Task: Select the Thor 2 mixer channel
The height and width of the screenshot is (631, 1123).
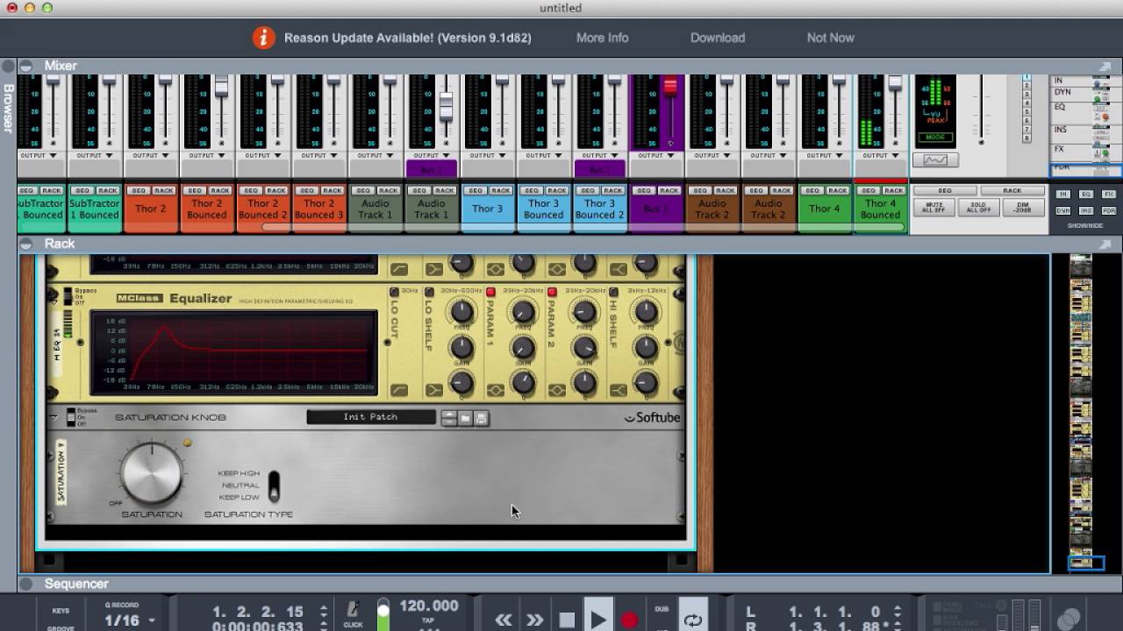Action: click(x=150, y=209)
